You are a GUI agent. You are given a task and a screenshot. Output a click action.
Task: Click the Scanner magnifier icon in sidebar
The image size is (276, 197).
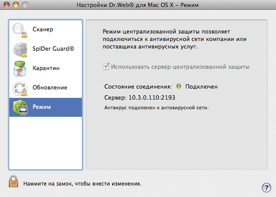click(19, 30)
